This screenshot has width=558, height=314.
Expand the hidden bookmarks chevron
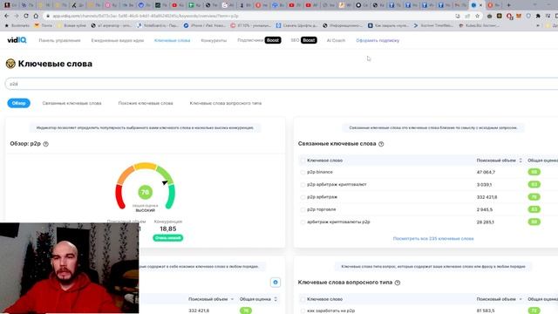click(x=538, y=25)
